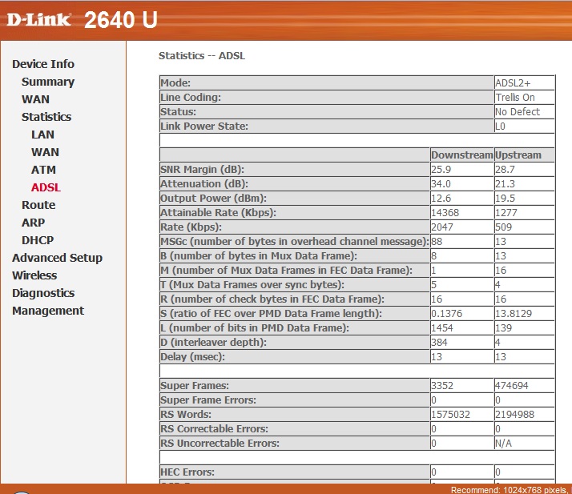Select attainable rate 1277

click(506, 212)
